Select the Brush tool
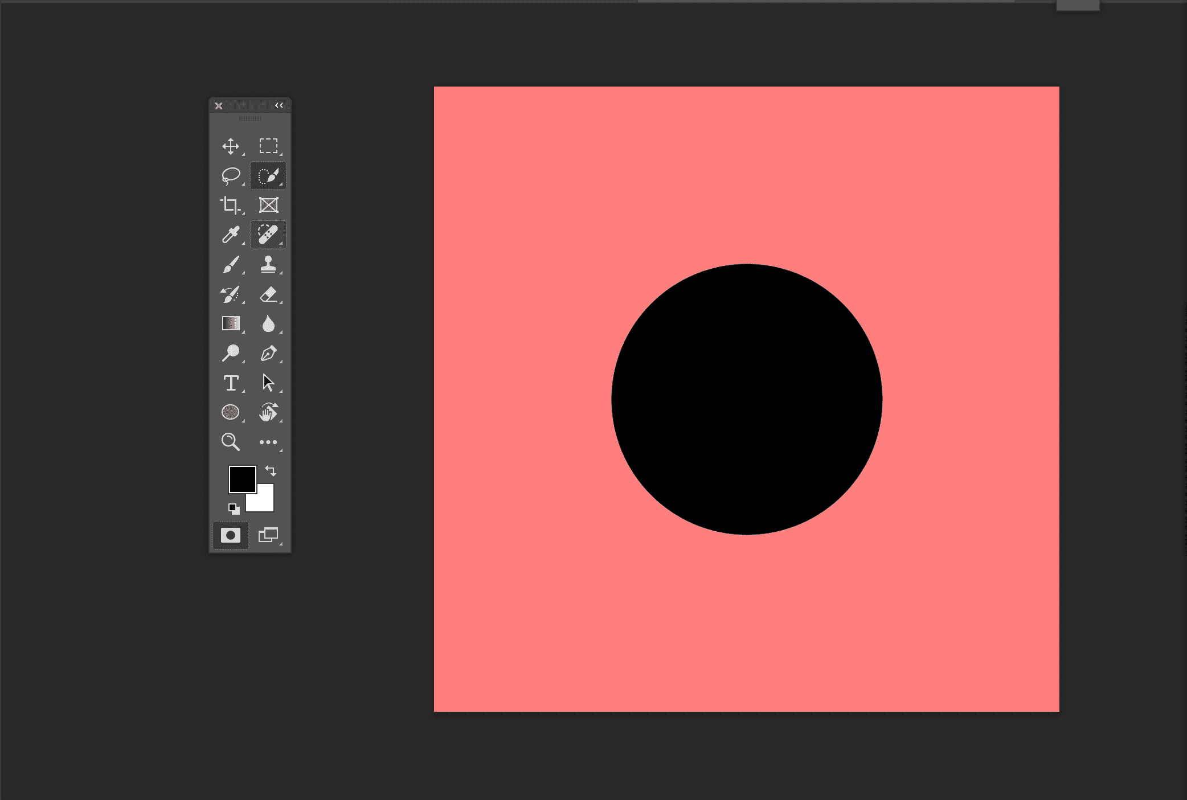Viewport: 1187px width, 800px height. point(231,265)
